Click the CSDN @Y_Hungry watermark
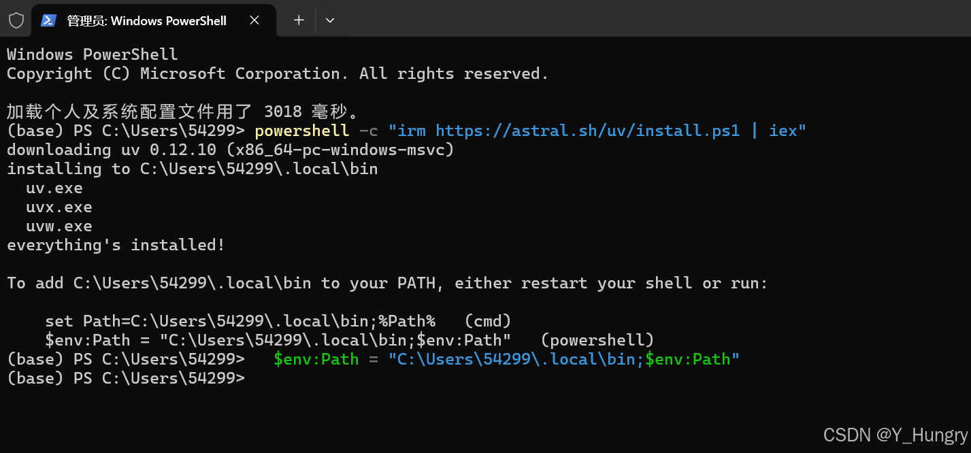The width and height of the screenshot is (971, 453). (895, 435)
